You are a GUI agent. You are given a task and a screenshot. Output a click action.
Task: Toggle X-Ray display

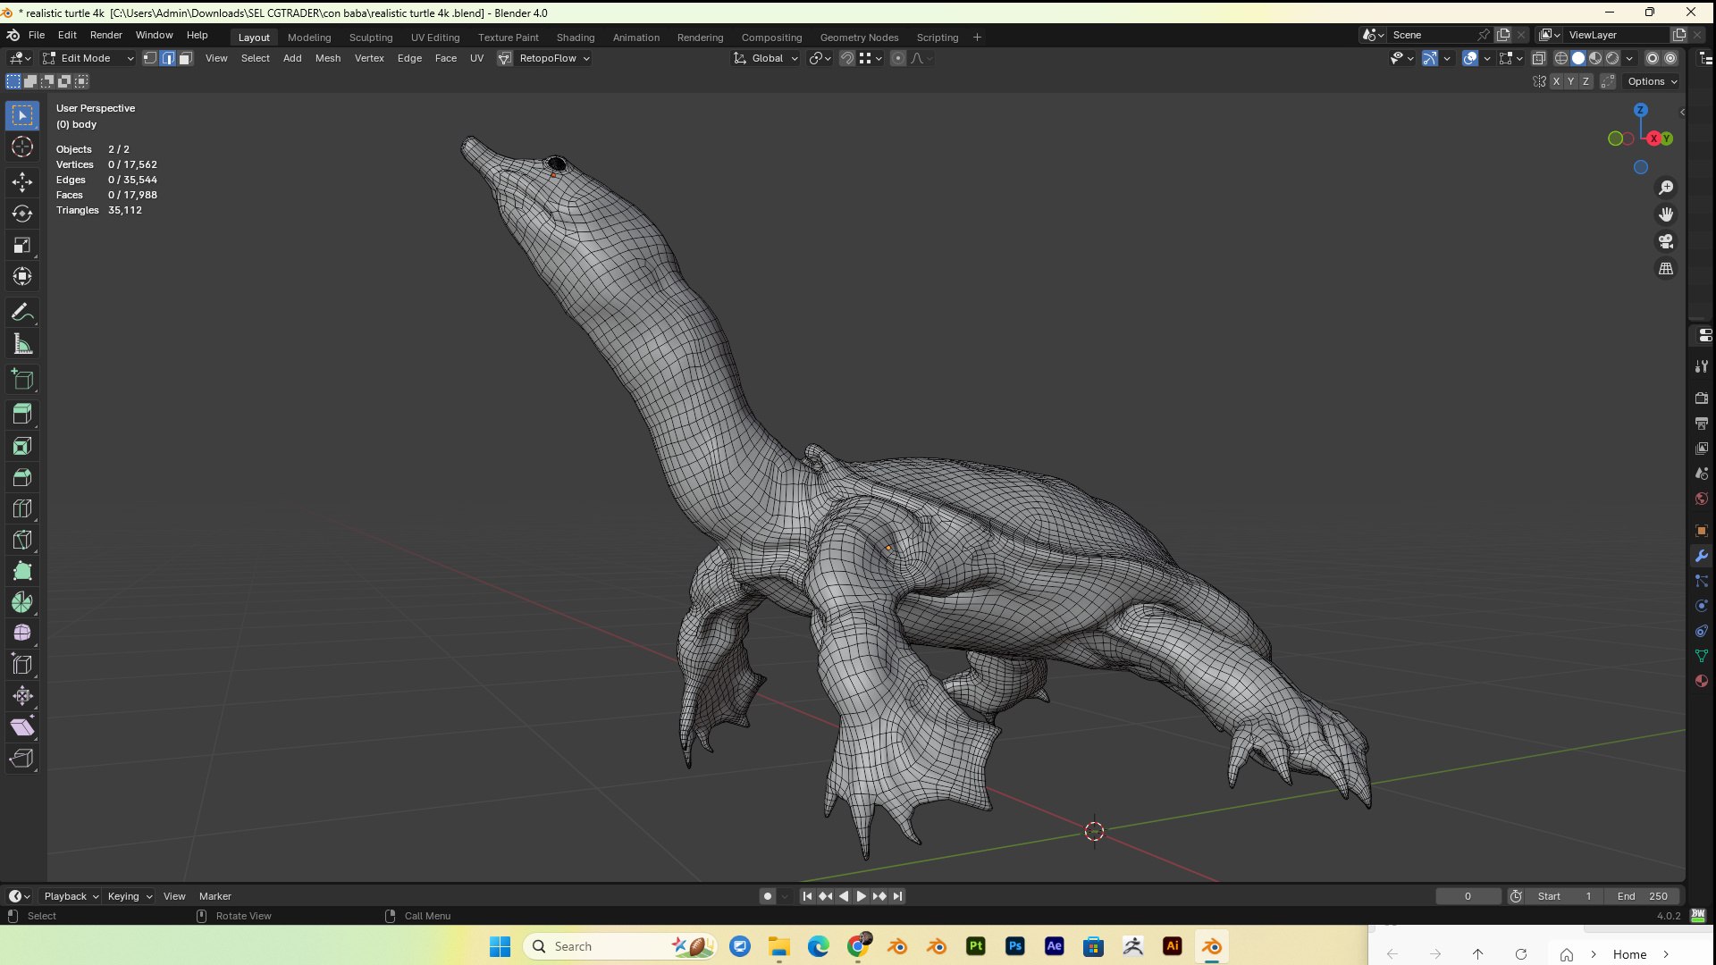click(1539, 58)
